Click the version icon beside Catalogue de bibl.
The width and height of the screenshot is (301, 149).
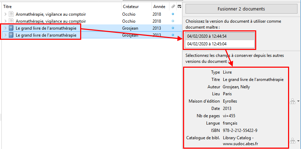point(292,141)
